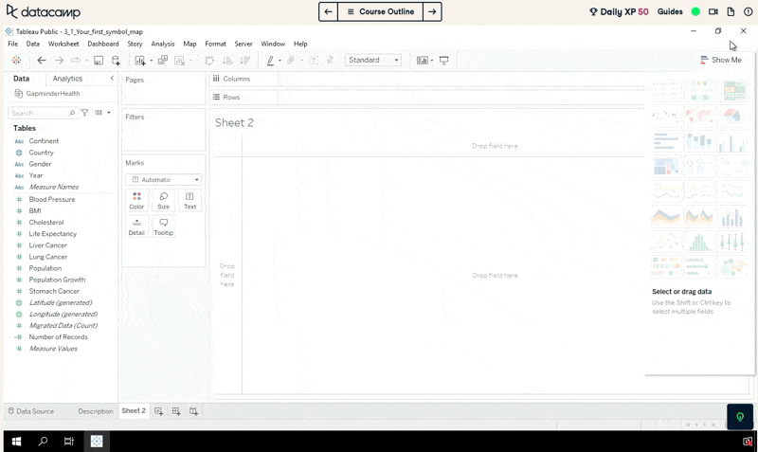Click the Description tab button

tap(96, 411)
